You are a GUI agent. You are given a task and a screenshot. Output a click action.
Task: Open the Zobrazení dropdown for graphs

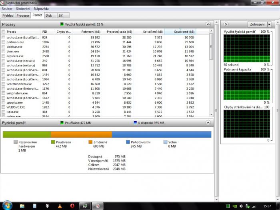point(259,24)
